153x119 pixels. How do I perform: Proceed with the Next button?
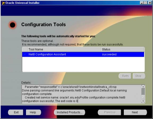[135, 112]
